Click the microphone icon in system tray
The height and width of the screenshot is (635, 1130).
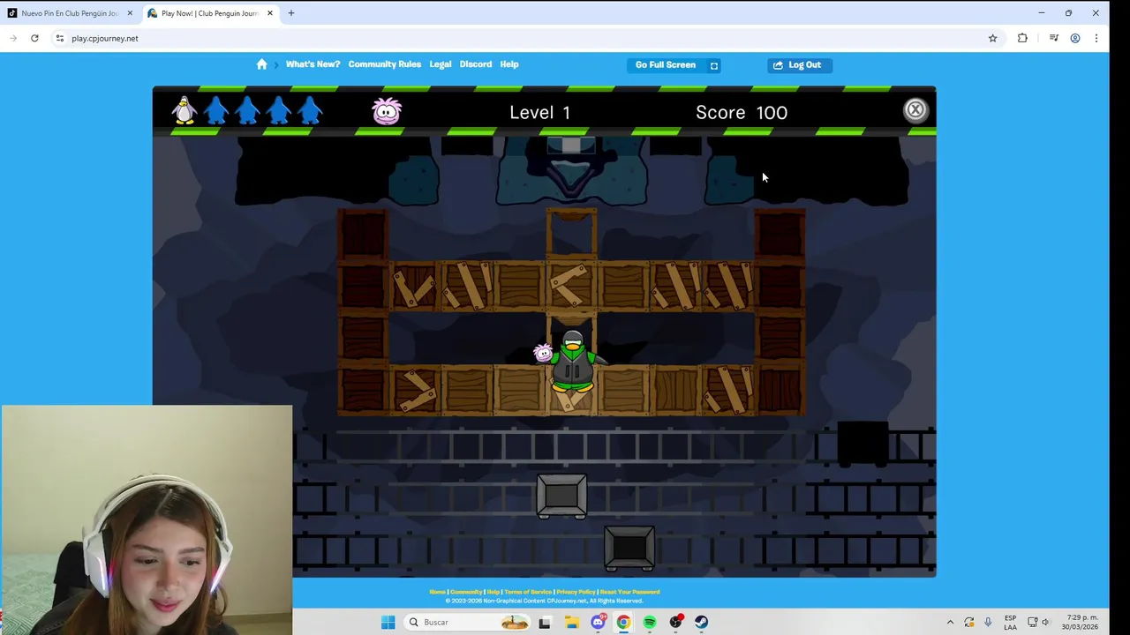click(988, 623)
